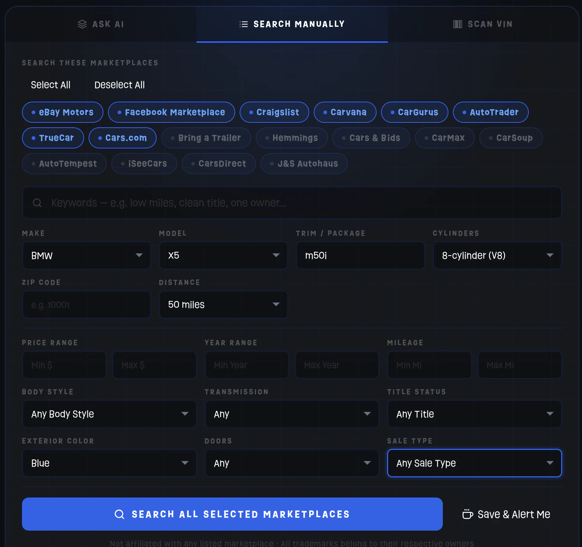Enable the CarsDirect marketplace

point(219,163)
